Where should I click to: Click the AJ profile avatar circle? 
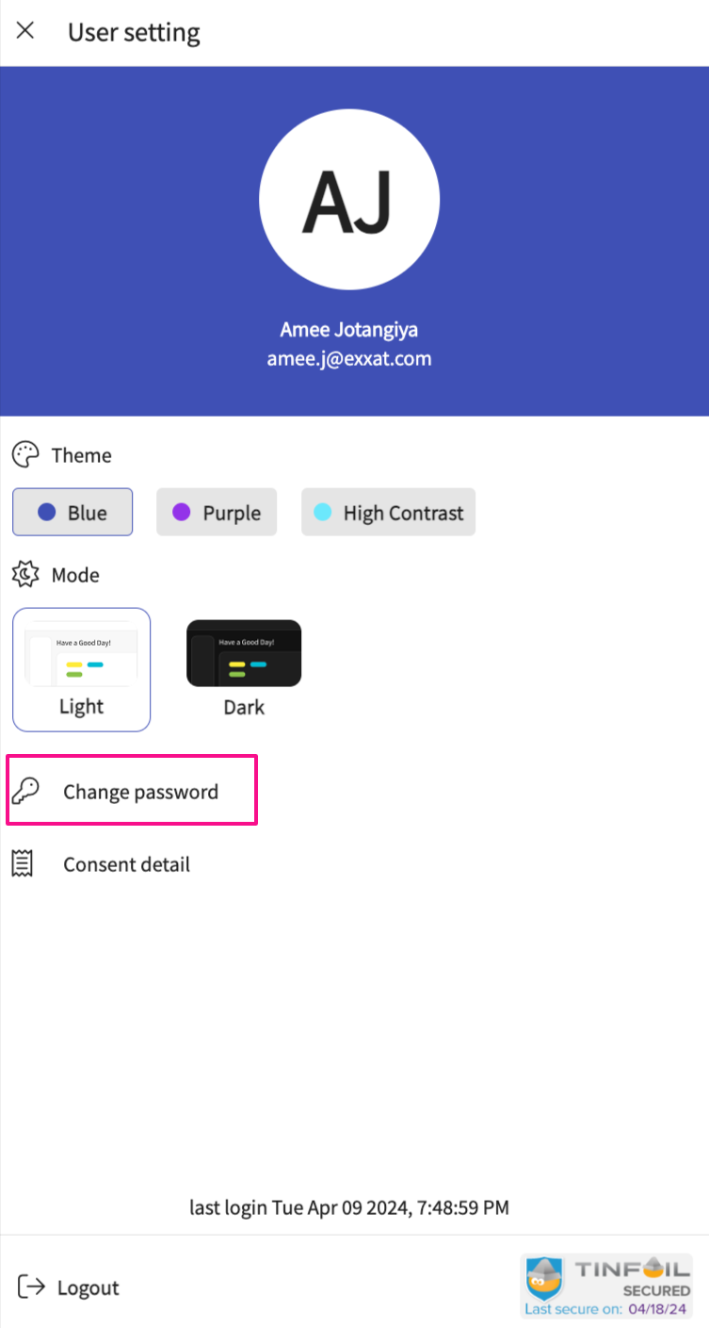click(x=349, y=199)
